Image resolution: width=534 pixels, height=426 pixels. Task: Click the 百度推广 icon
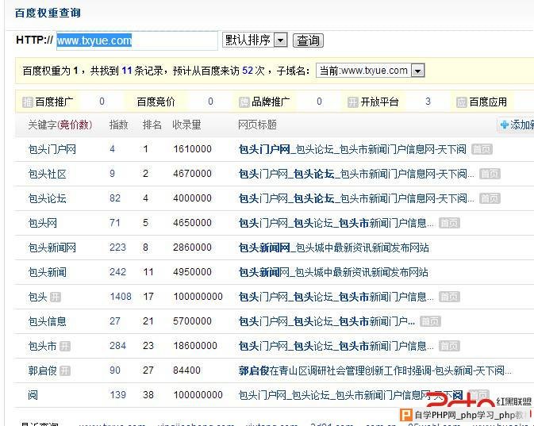[x=28, y=102]
